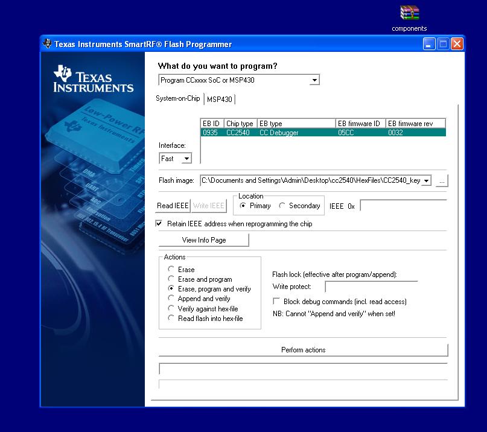The image size is (487, 432).
Task: Close the Flash Programmer window
Action: click(x=457, y=44)
